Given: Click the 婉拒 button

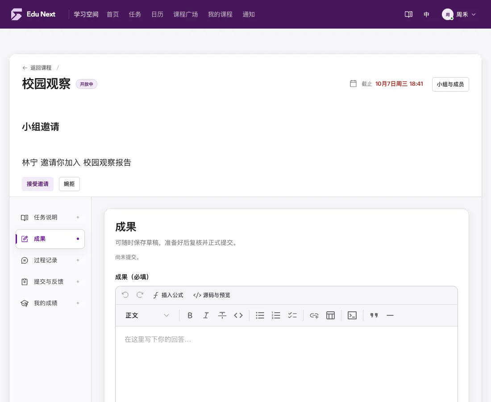Looking at the screenshot, I should point(69,184).
